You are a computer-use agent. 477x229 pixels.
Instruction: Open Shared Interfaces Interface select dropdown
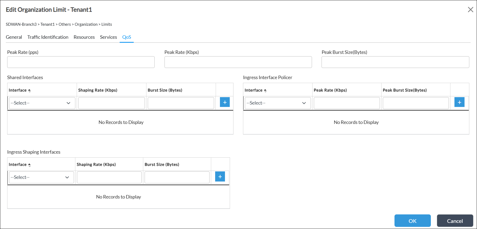(42, 103)
